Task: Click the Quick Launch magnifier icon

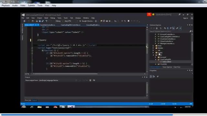Action: click(x=180, y=15)
